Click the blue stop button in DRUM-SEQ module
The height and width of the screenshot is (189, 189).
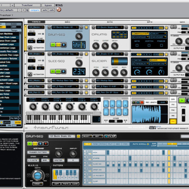tap(63, 45)
